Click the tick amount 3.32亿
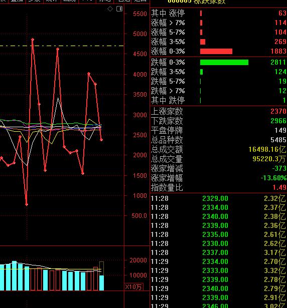Image resolution: width=287 pixels, height=308 pixels. pyautogui.click(x=275, y=270)
